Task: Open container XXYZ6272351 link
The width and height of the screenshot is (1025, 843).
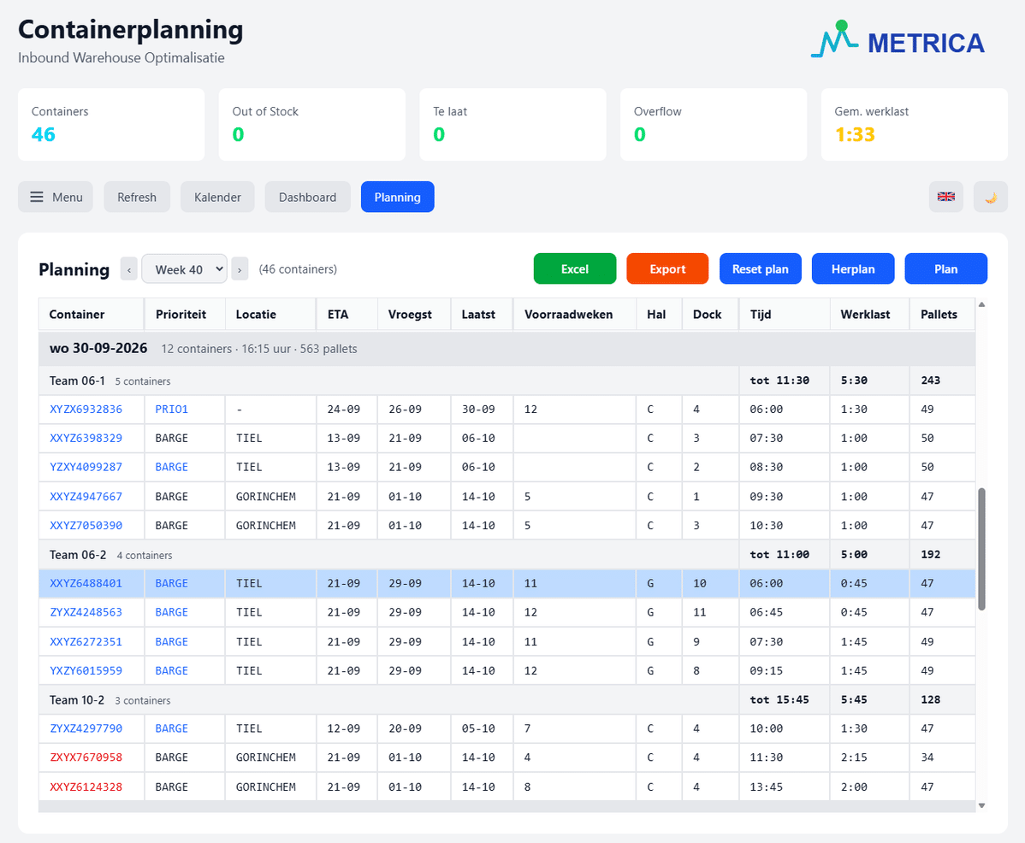Action: coord(86,641)
